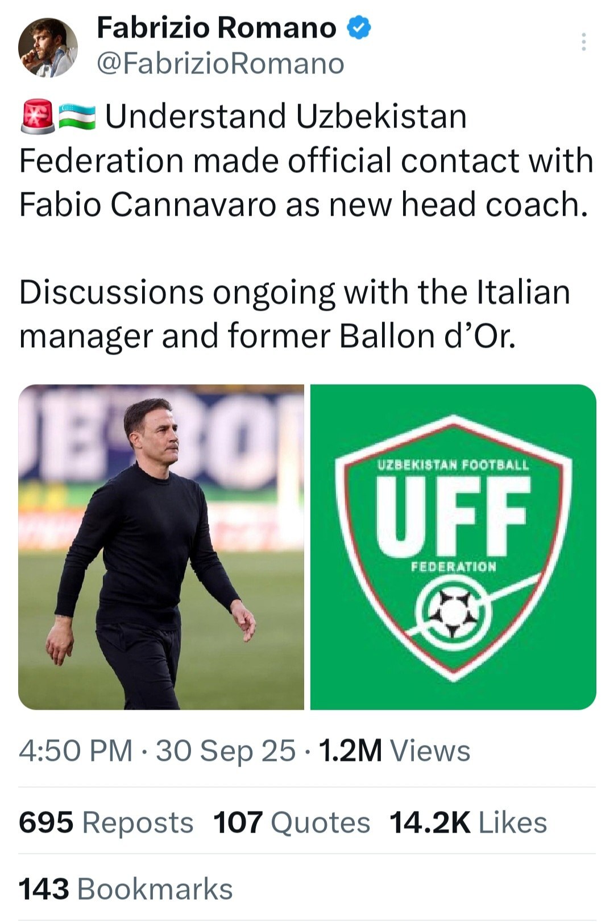Open the Fabrizio Romano display name
614x922 pixels.
click(216, 28)
